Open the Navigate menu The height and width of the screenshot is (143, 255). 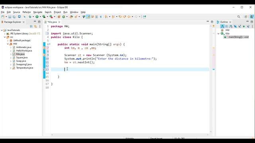[38, 12]
